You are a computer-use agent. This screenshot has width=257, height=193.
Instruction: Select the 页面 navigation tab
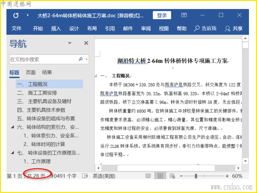(31, 72)
